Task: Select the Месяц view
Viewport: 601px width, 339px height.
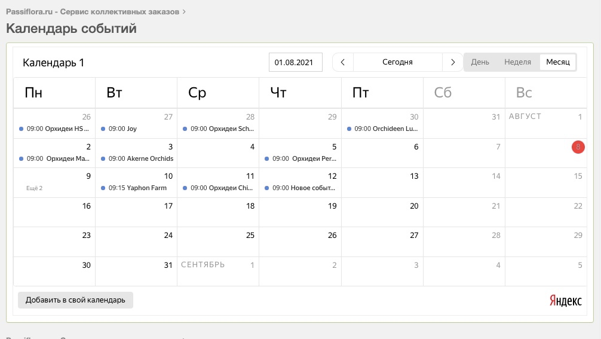Action: point(558,62)
